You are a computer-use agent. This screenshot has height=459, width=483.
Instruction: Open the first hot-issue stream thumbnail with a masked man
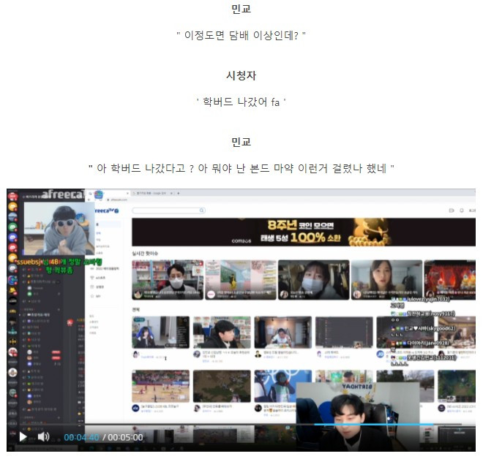168,280
